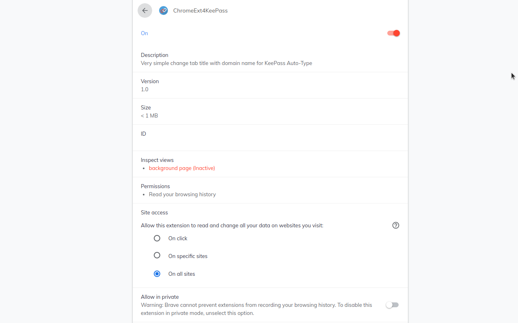The height and width of the screenshot is (323, 518).
Task: Click the Permissions section label
Action: click(x=155, y=186)
